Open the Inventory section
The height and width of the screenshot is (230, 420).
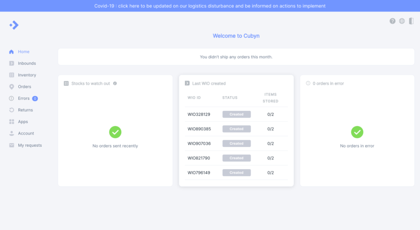(27, 75)
